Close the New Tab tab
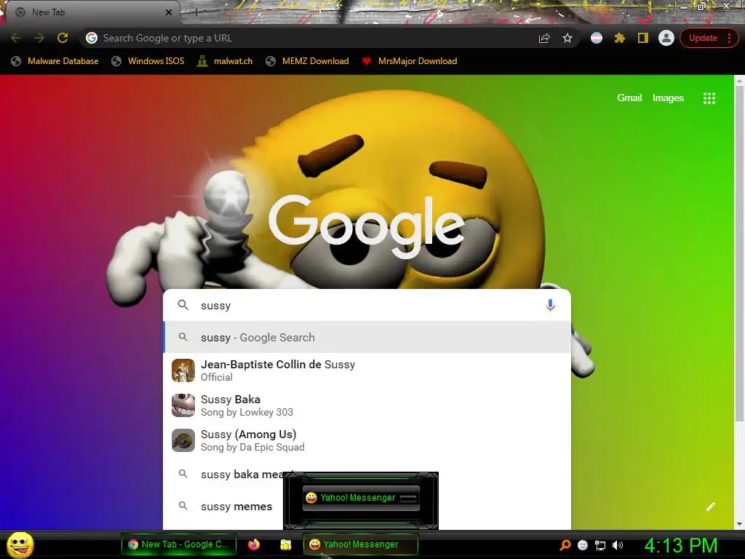 (169, 12)
